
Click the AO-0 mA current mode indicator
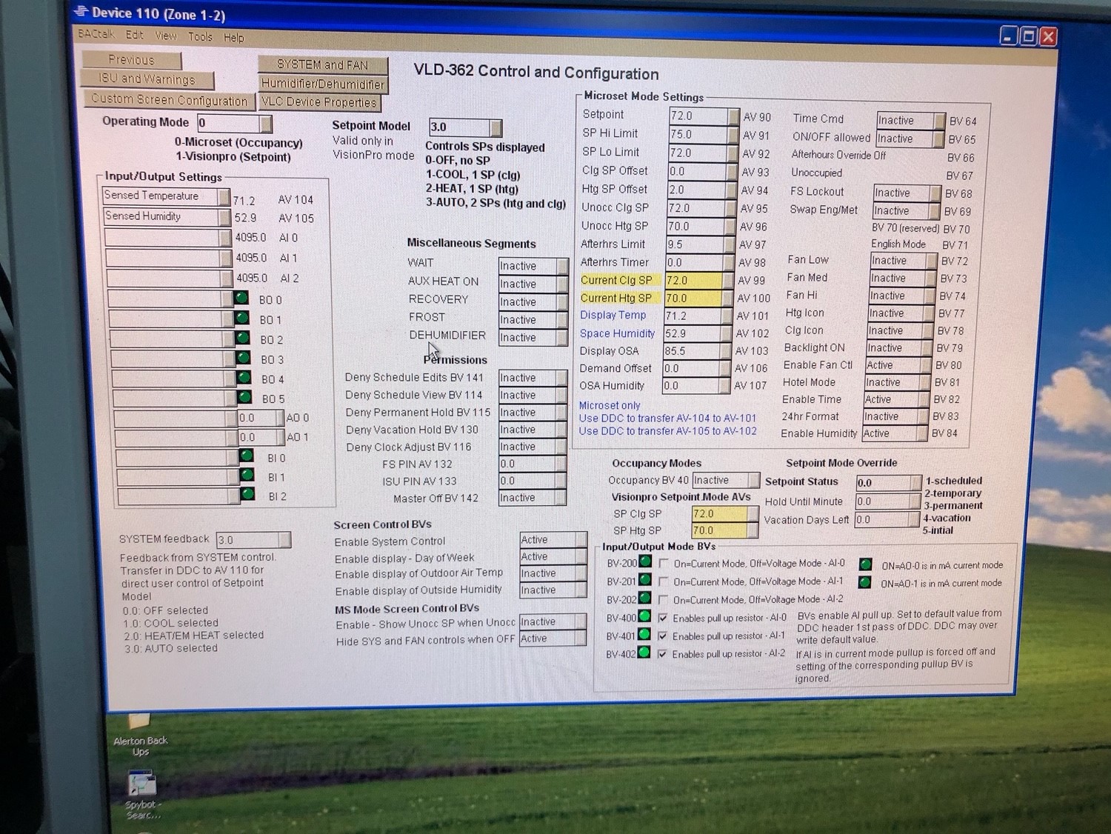pos(864,564)
